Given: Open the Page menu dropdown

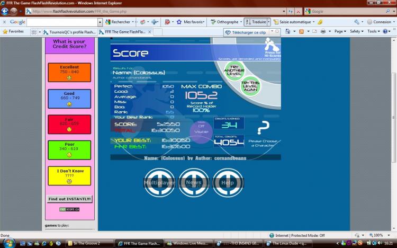Looking at the screenshot, I should tap(340, 31).
